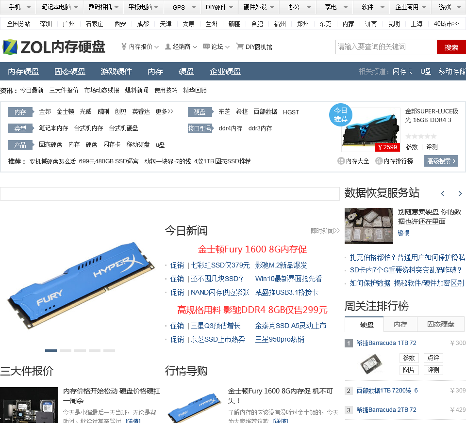This screenshot has width=466, height=423.
Task: Expand the GPS category dropdown
Action: point(194,7)
